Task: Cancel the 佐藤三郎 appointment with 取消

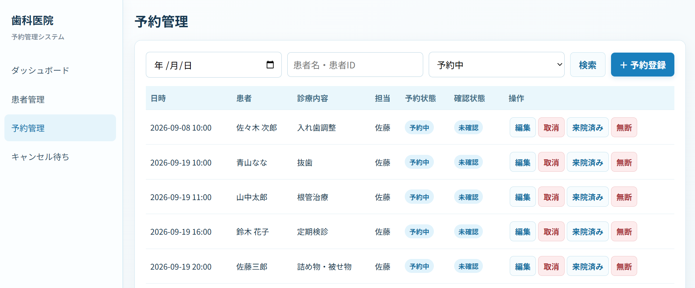Action: coord(551,266)
